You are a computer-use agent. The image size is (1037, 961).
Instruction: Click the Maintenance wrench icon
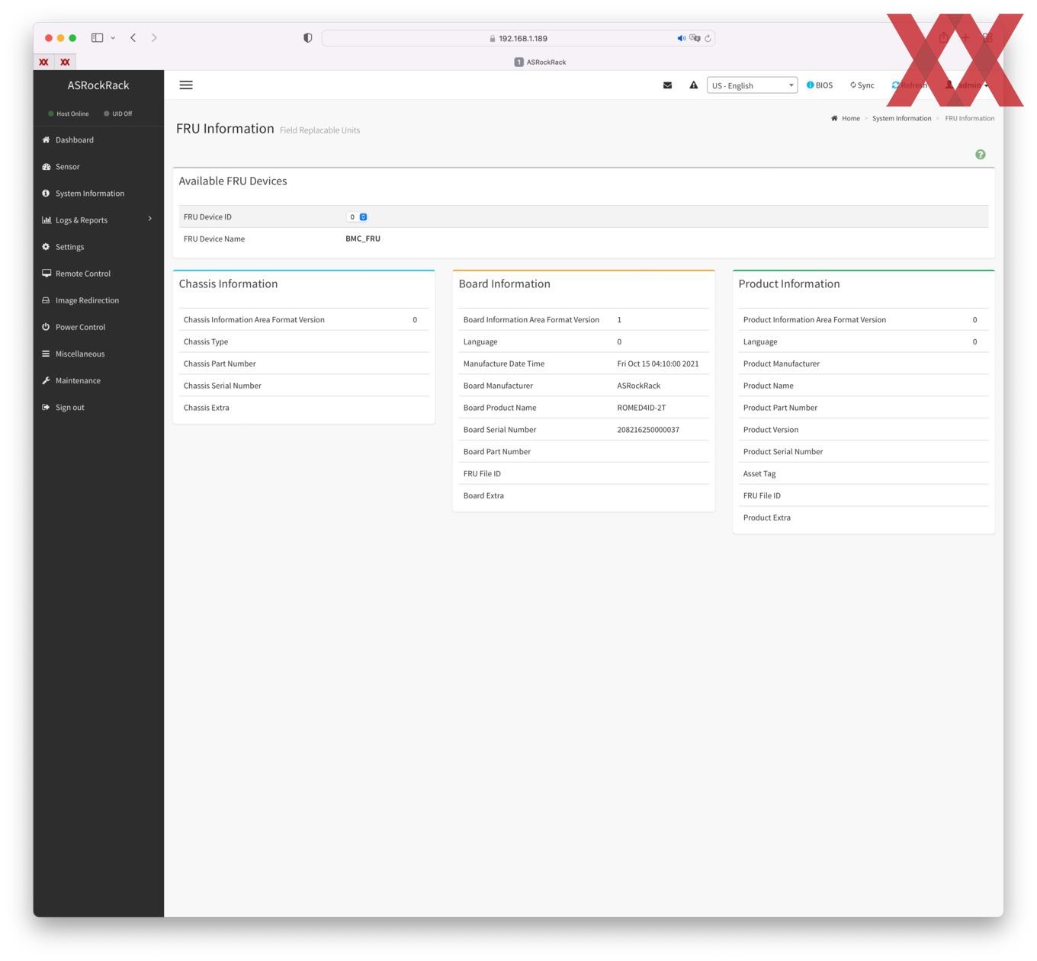pos(46,380)
